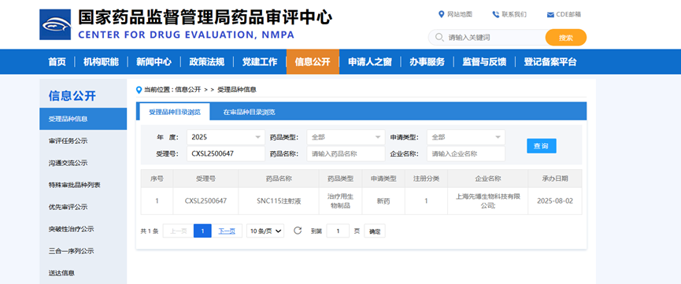
Task: Open the 申请类型 dropdown
Action: (466, 137)
